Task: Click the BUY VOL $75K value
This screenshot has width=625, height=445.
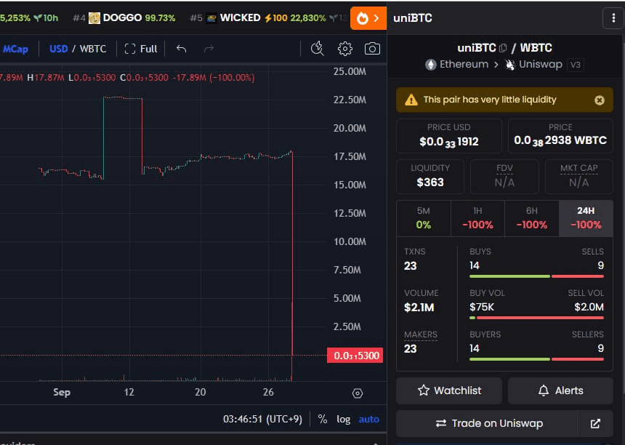Action: coord(482,307)
